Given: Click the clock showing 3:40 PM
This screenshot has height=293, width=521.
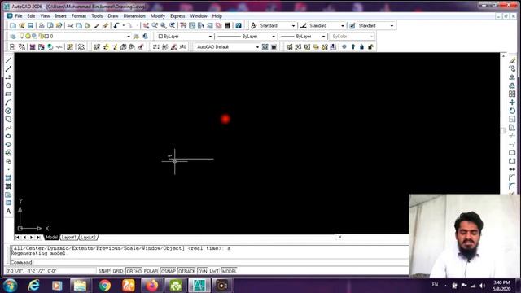Looking at the screenshot, I should 502,282.
